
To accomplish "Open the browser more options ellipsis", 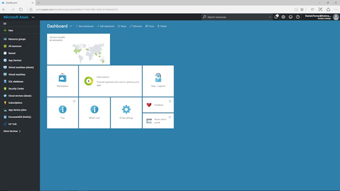I will click(336, 10).
